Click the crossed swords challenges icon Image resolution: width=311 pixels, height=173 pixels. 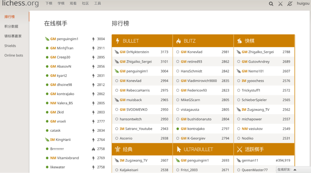pos(280,4)
